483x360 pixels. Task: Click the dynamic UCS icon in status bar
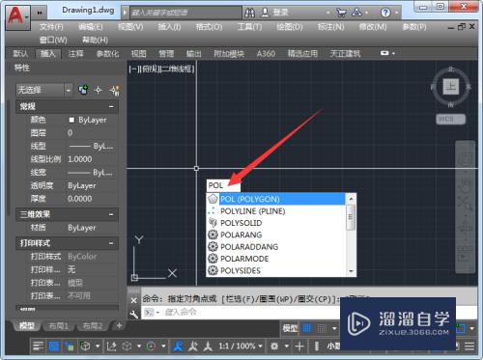111,346
